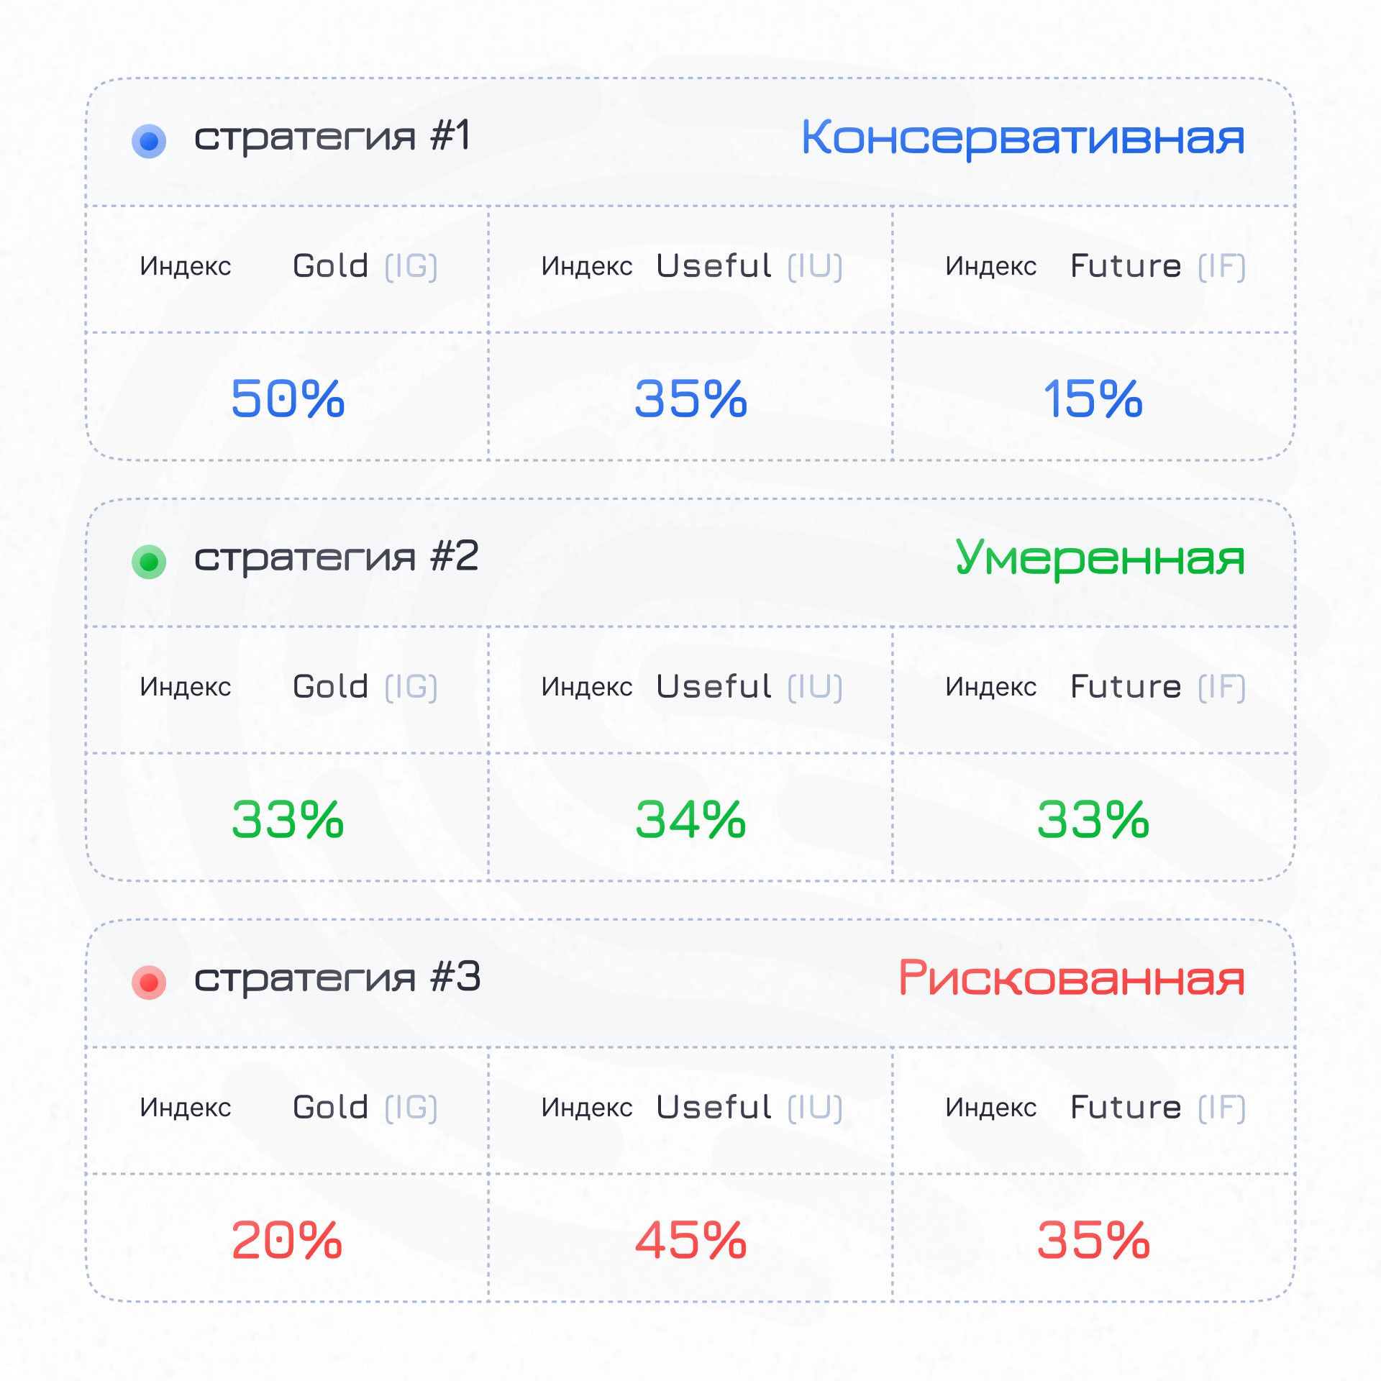Click the стратегия #3 heading
The height and width of the screenshot is (1381, 1381).
337,978
